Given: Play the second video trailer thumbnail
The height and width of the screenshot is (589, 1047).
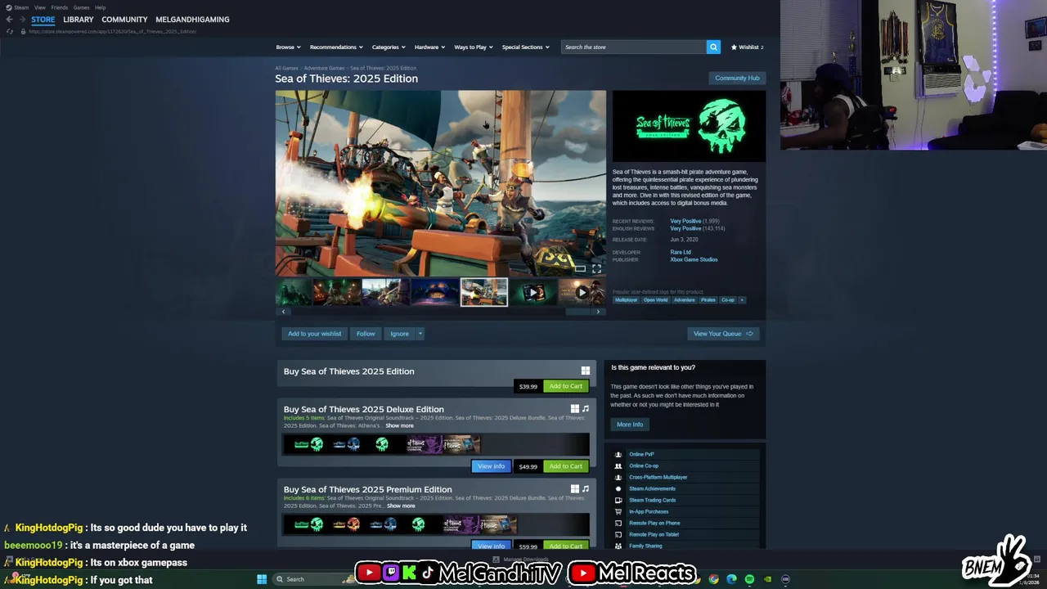Looking at the screenshot, I should click(582, 292).
